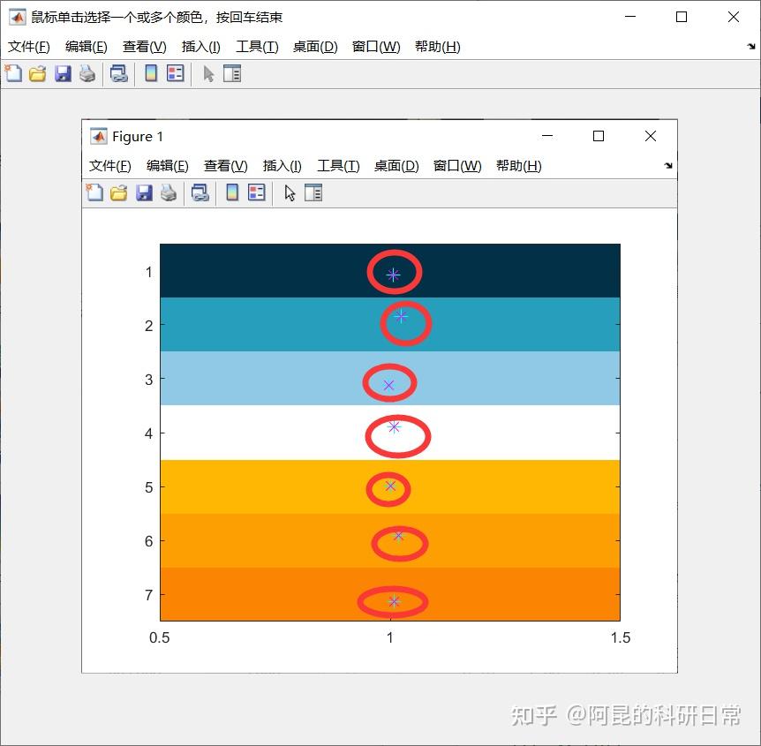761x746 pixels.
Task: Insert a colorbar into the plot
Action: click(x=230, y=192)
